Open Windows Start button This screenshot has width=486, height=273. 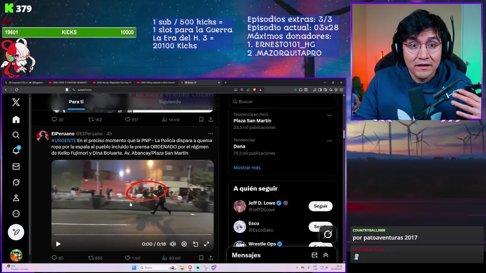coord(134,268)
